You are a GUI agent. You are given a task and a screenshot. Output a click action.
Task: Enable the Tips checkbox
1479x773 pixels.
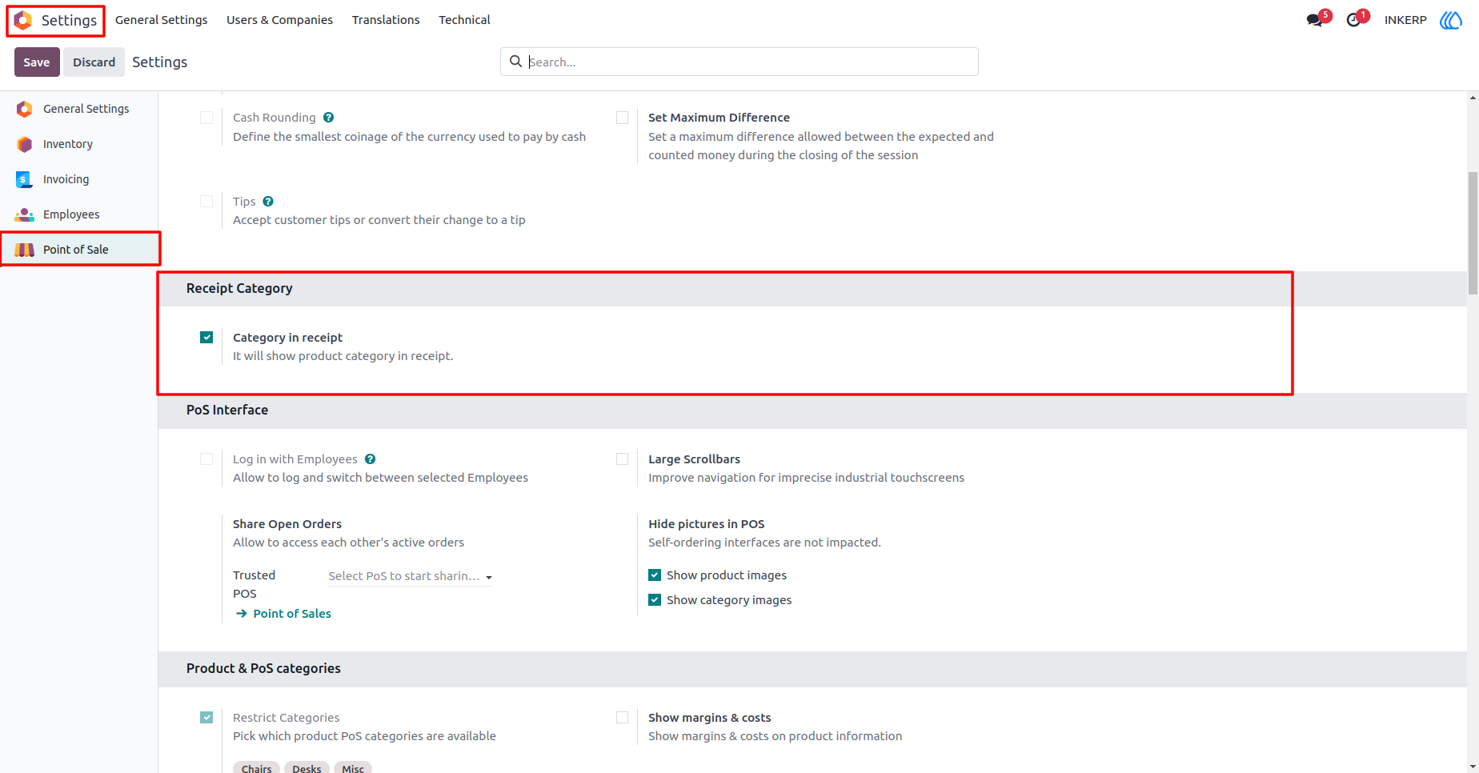pos(206,202)
